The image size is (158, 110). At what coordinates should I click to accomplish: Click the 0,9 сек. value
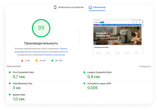pos(94,77)
